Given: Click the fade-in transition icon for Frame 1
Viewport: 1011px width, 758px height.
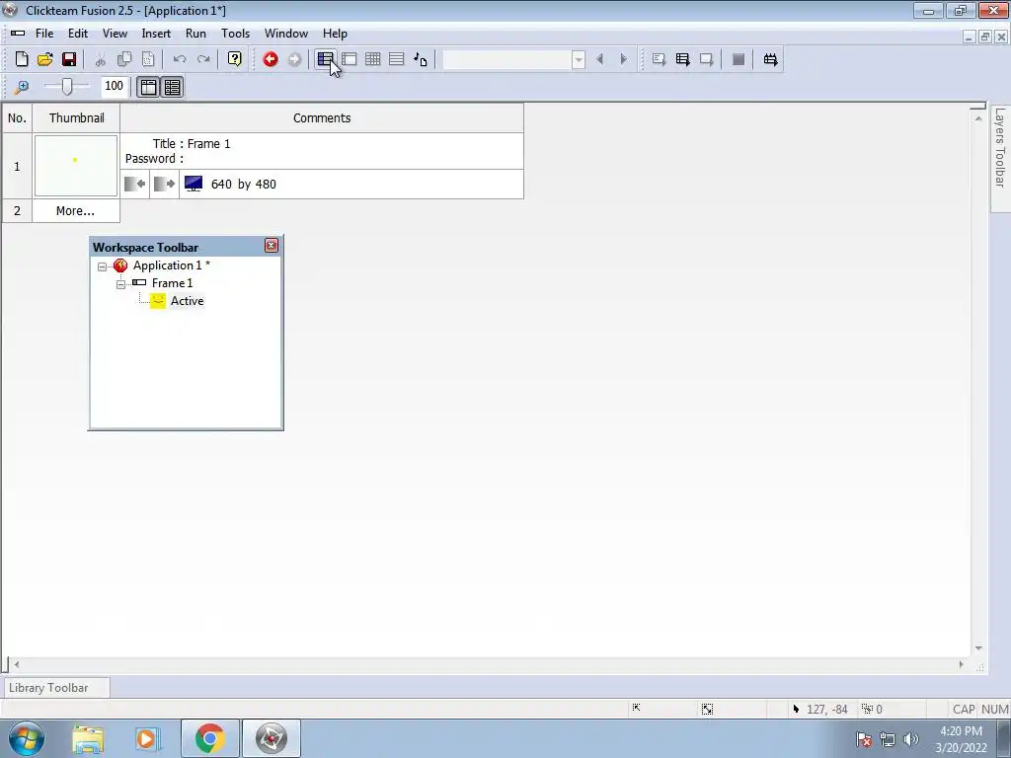Looking at the screenshot, I should [x=134, y=184].
